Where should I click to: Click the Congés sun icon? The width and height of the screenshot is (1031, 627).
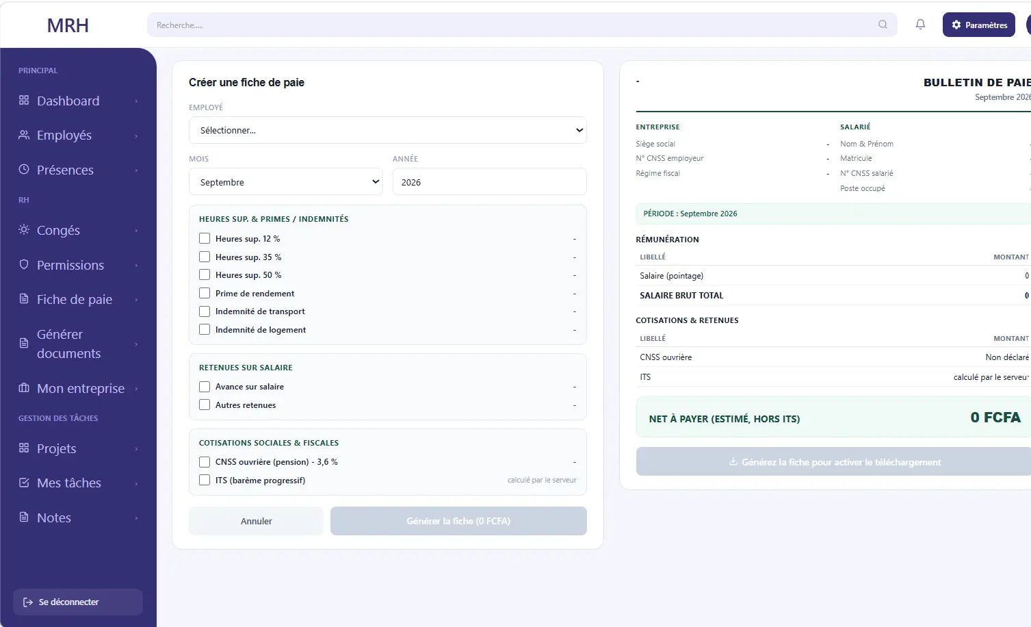point(24,230)
